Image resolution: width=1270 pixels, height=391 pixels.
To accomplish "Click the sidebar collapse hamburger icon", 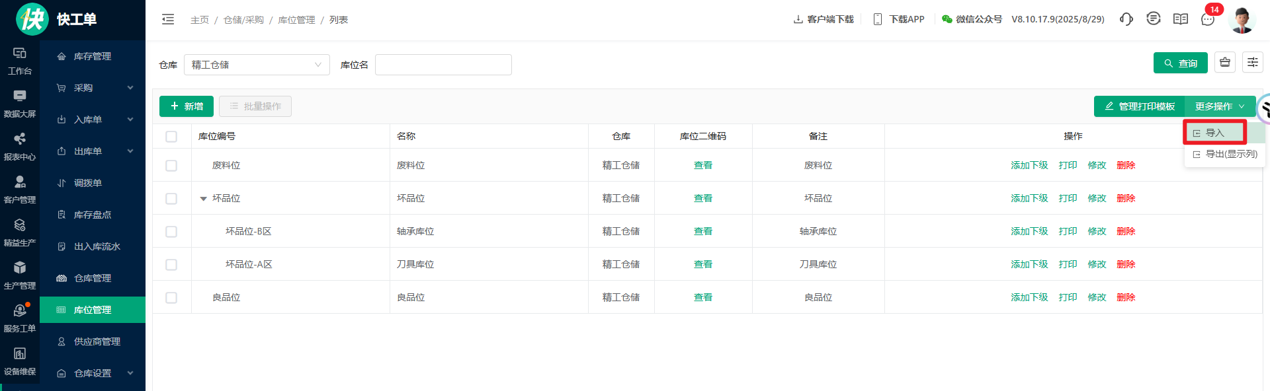I will tap(168, 20).
